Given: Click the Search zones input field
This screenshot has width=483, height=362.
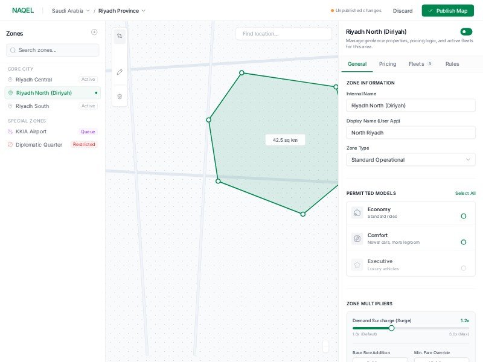Looking at the screenshot, I should 53,50.
